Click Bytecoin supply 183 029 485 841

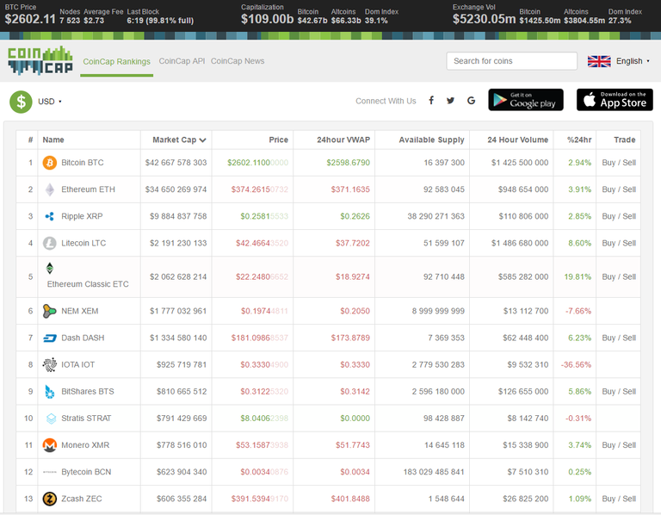coord(434,472)
